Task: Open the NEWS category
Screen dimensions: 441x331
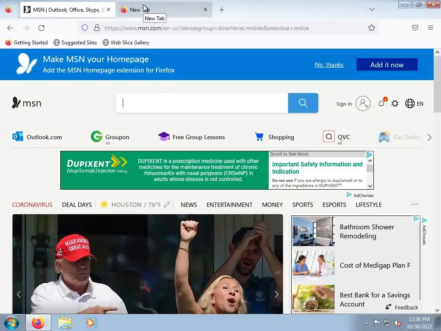Action: (x=189, y=205)
